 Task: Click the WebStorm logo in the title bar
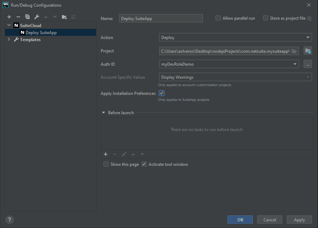pos(6,5)
